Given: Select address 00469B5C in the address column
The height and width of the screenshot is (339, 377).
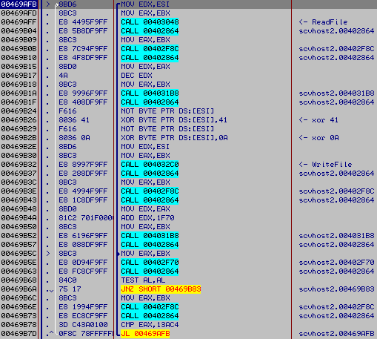Looking at the screenshot, I should coord(19,254).
